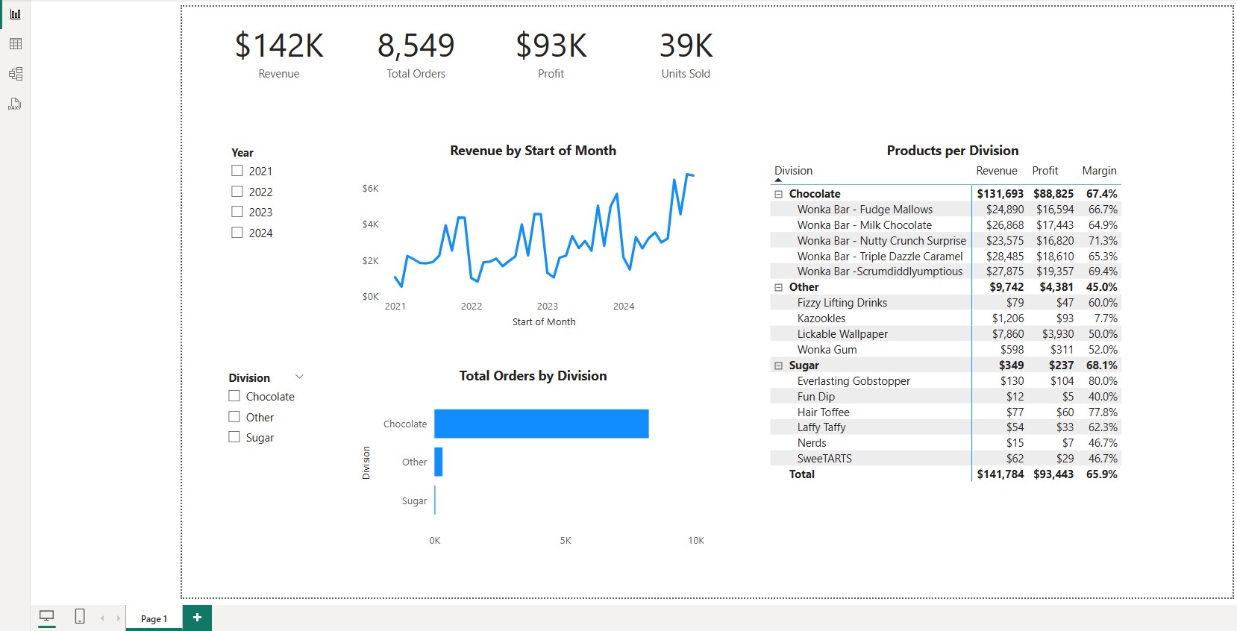Screen dimensions: 1237x631
Task: Click the $142K Revenue card
Action: [x=279, y=54]
